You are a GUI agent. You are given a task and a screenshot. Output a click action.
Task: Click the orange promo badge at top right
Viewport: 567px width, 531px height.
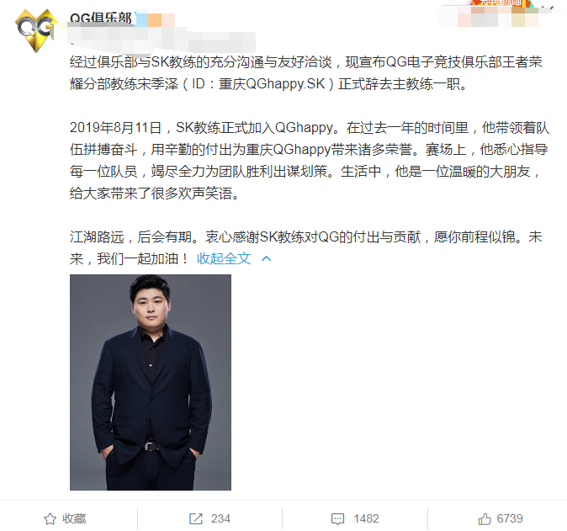pos(501,3)
